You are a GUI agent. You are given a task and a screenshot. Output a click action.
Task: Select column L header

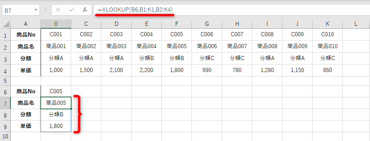pyautogui.click(x=356, y=24)
